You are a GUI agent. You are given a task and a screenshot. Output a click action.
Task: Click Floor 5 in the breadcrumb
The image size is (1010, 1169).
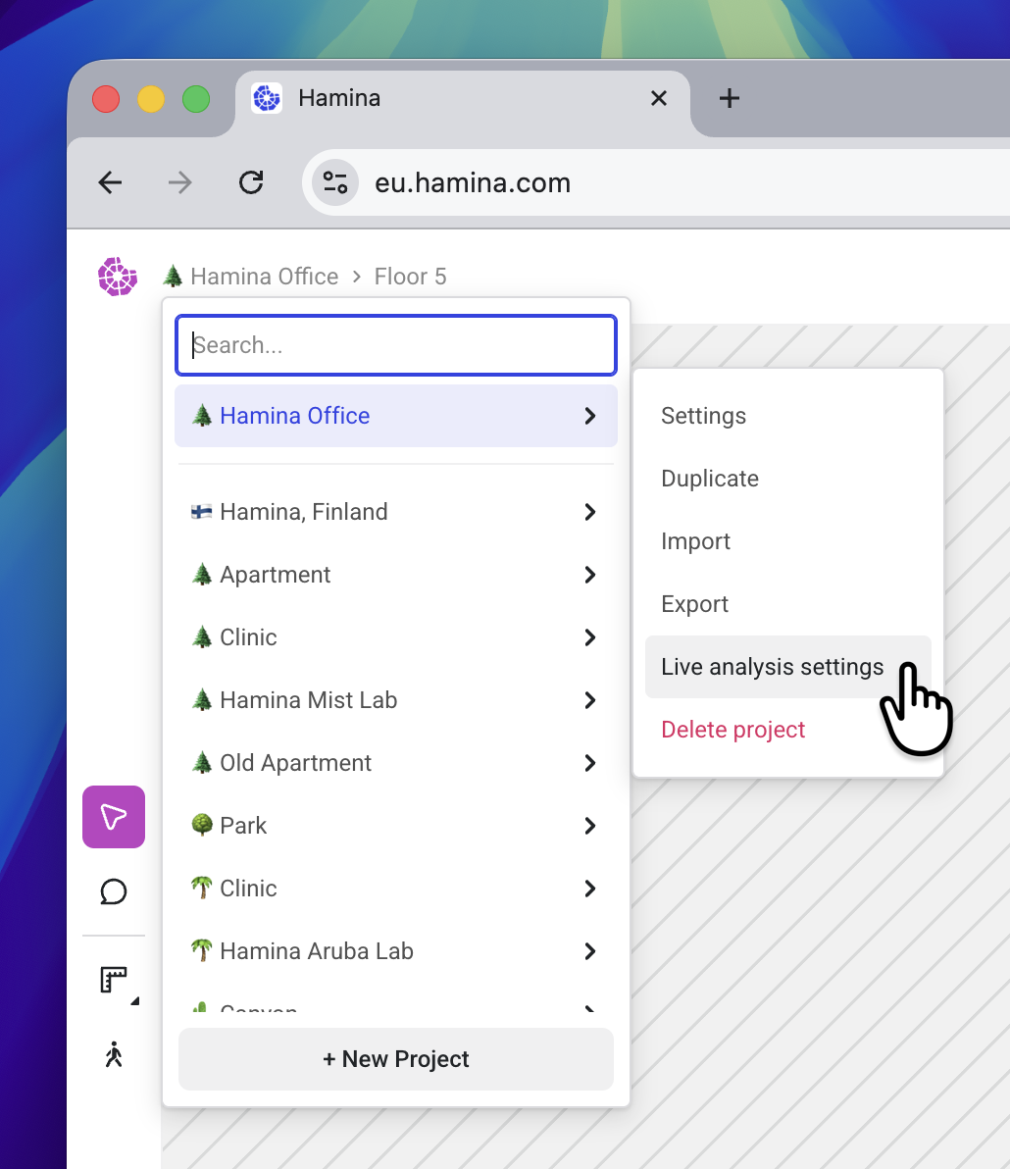point(410,277)
